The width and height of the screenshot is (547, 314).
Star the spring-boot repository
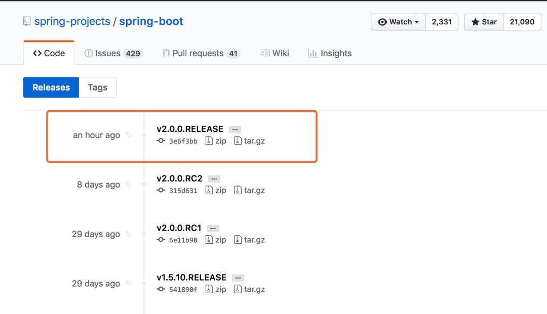point(484,22)
